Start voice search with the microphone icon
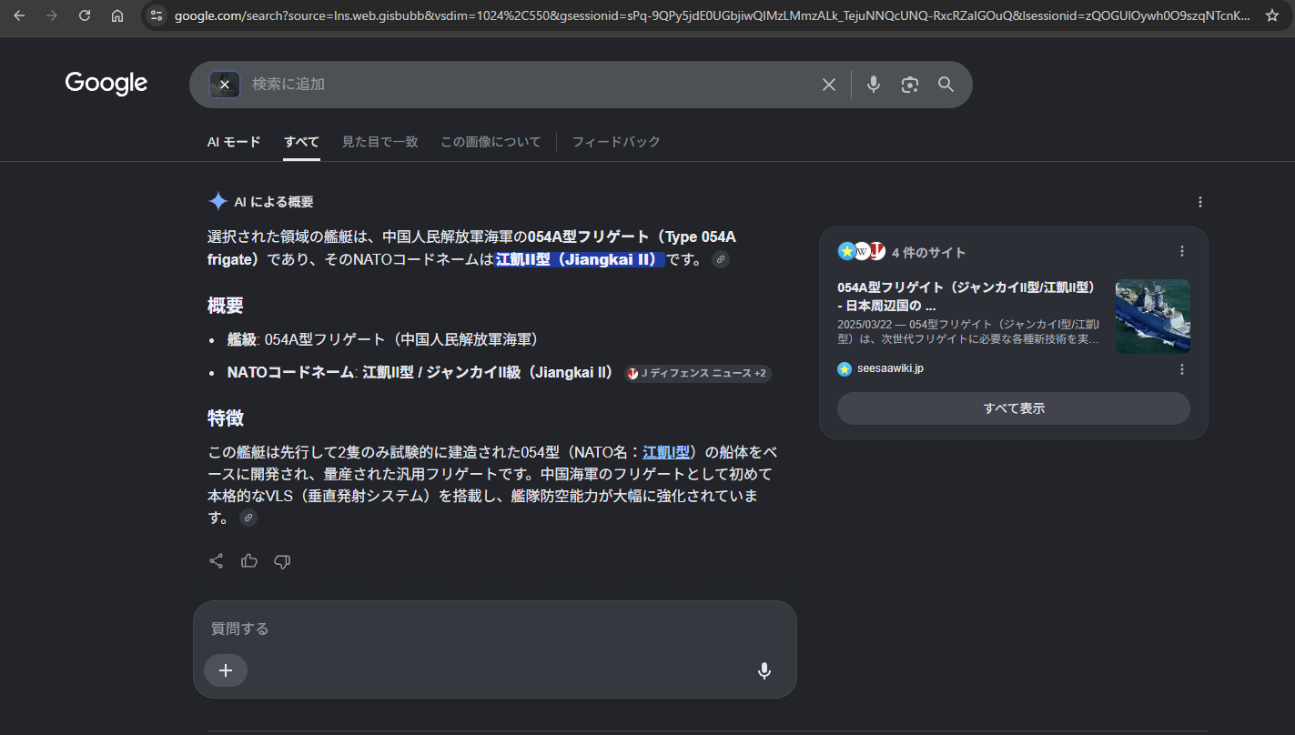The height and width of the screenshot is (735, 1295). (874, 85)
